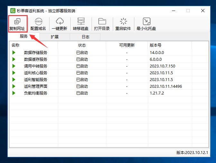Screen dimensions: 216x163
Task: Click the 最小化托盘 minimize to tray icon
Action: point(147,21)
